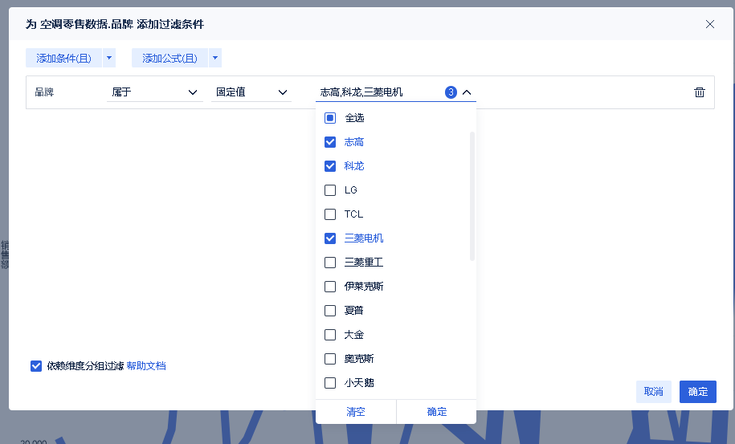
Task: Click blue 确定 button in dialog footer
Action: [x=698, y=392]
